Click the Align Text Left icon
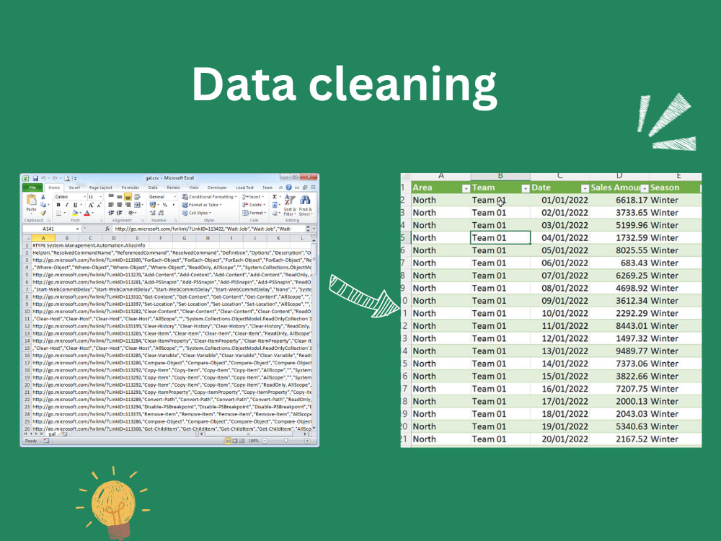 [x=111, y=205]
